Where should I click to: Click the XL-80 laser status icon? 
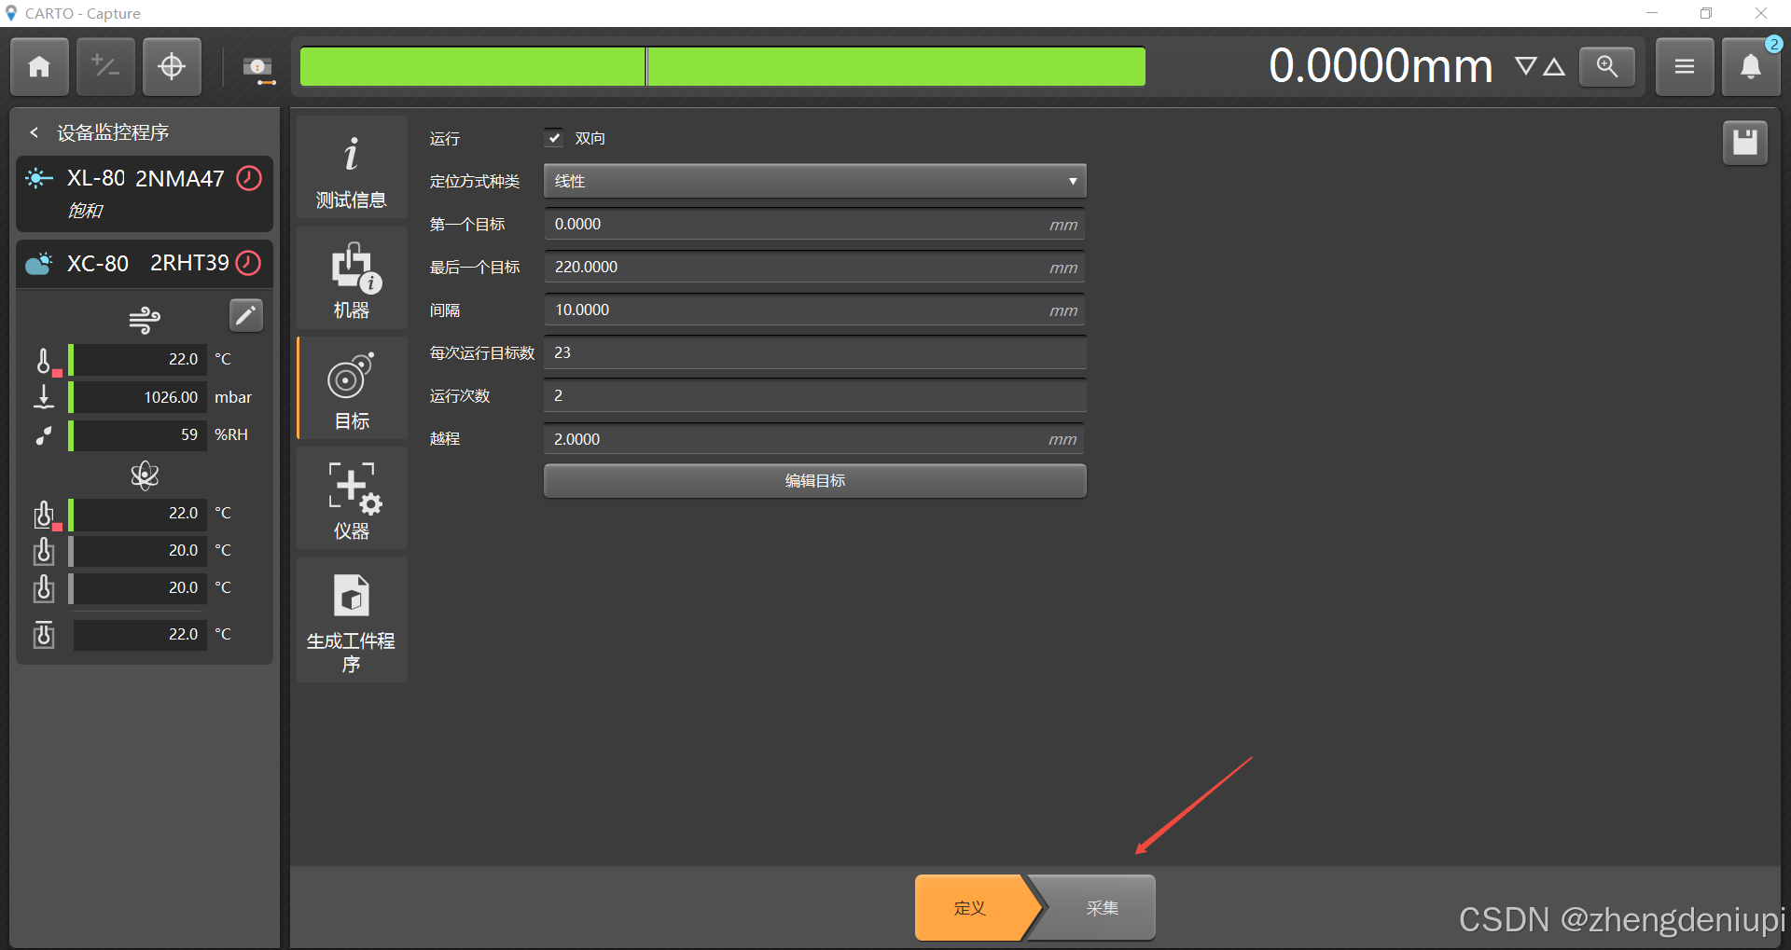click(39, 178)
